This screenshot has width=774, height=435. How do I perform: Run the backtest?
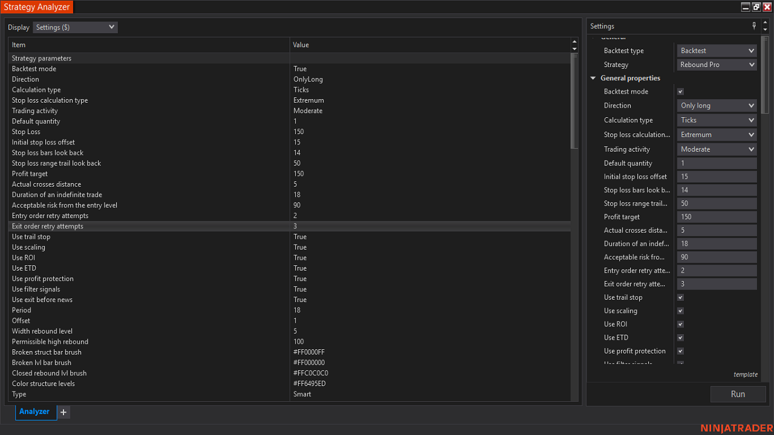[738, 394]
